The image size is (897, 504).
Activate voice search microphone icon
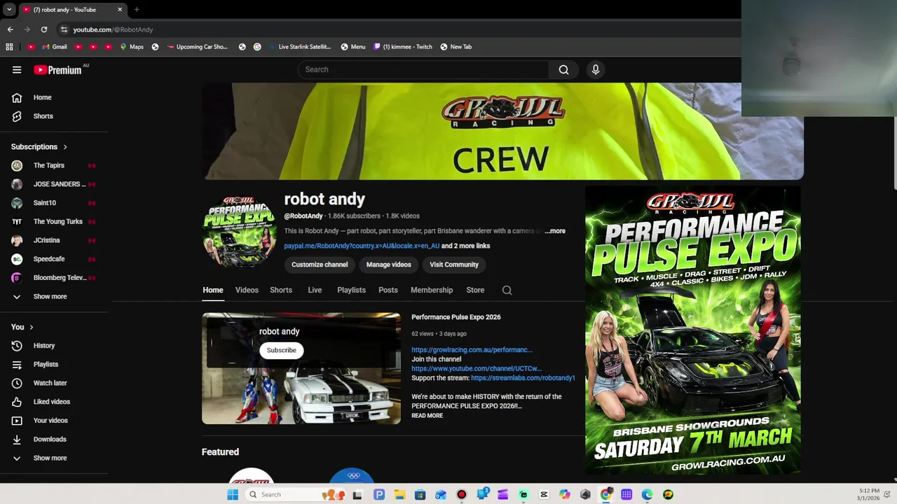click(596, 69)
